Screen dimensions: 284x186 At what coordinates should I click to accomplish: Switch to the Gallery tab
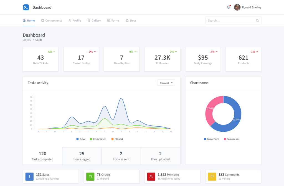(94, 21)
